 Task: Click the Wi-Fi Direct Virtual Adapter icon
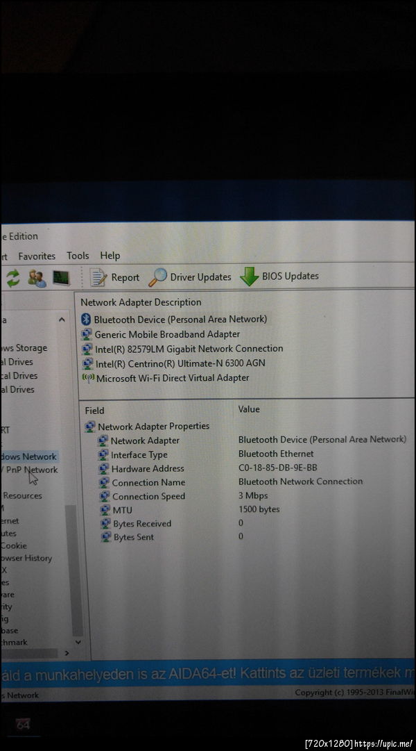(88, 378)
